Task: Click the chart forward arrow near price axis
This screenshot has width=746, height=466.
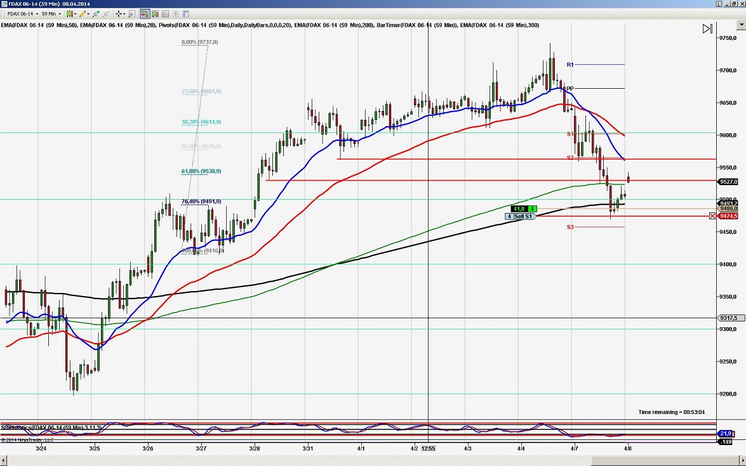Action: point(707,29)
